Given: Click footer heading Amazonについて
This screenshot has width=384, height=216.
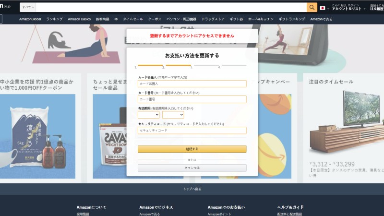Looking at the screenshot, I should pos(91,207).
